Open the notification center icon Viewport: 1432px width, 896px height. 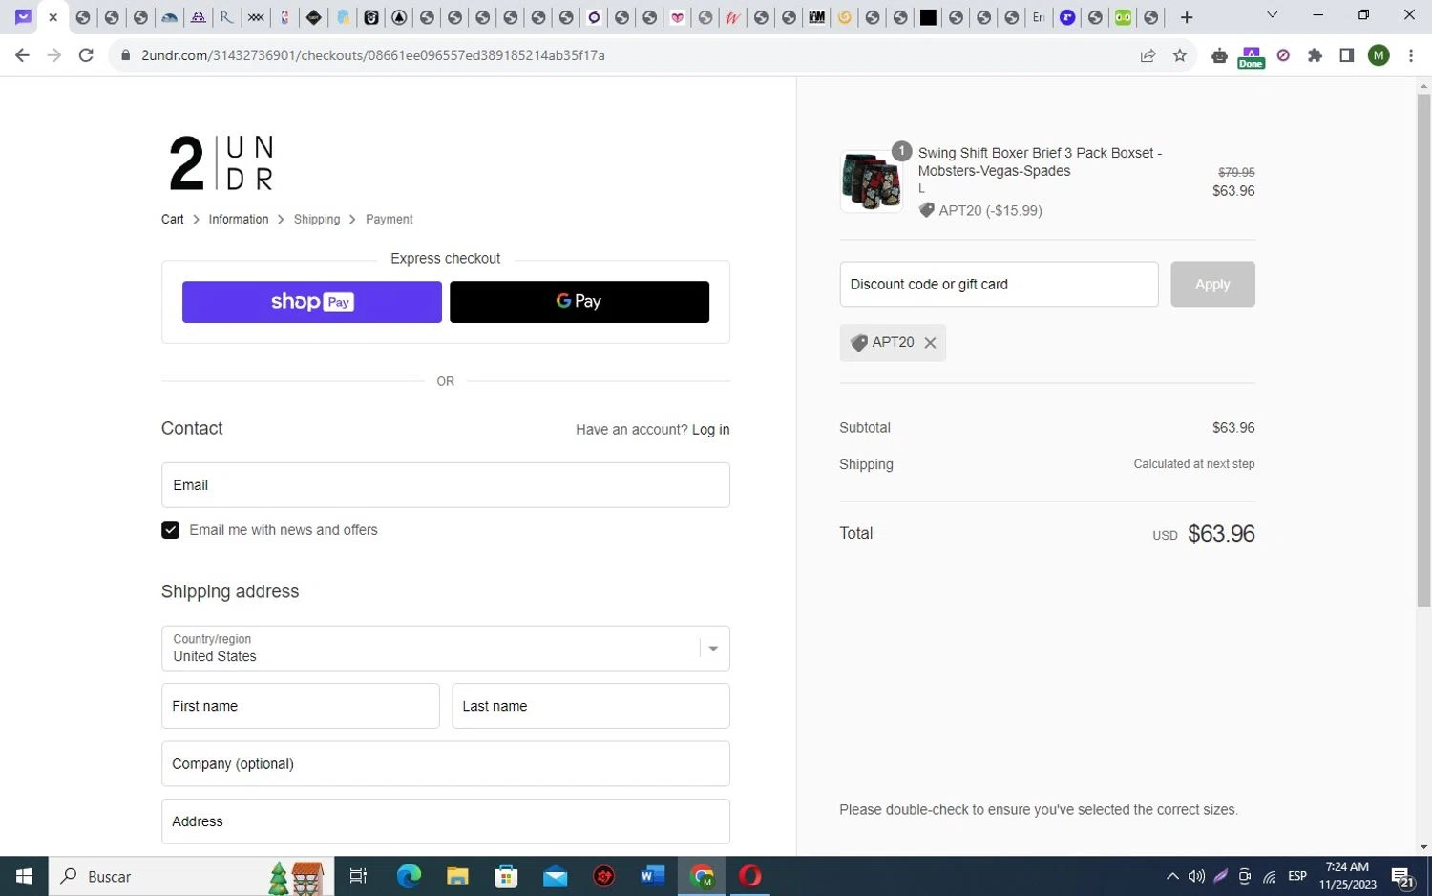pyautogui.click(x=1402, y=877)
